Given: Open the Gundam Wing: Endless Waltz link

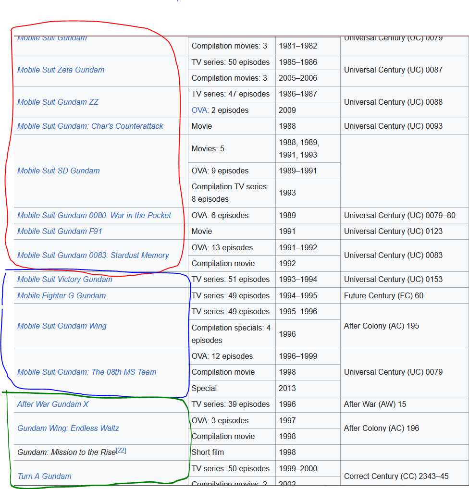Looking at the screenshot, I should click(68, 428).
